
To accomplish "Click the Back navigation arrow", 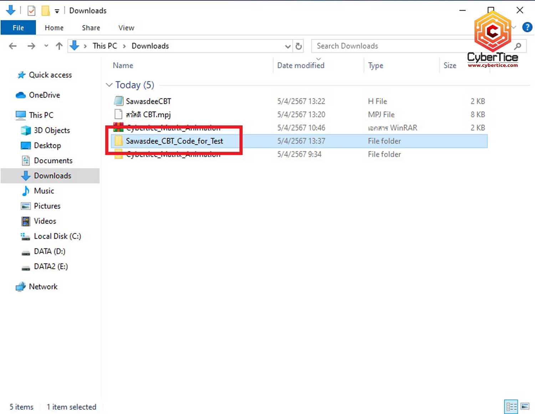I will (x=13, y=46).
